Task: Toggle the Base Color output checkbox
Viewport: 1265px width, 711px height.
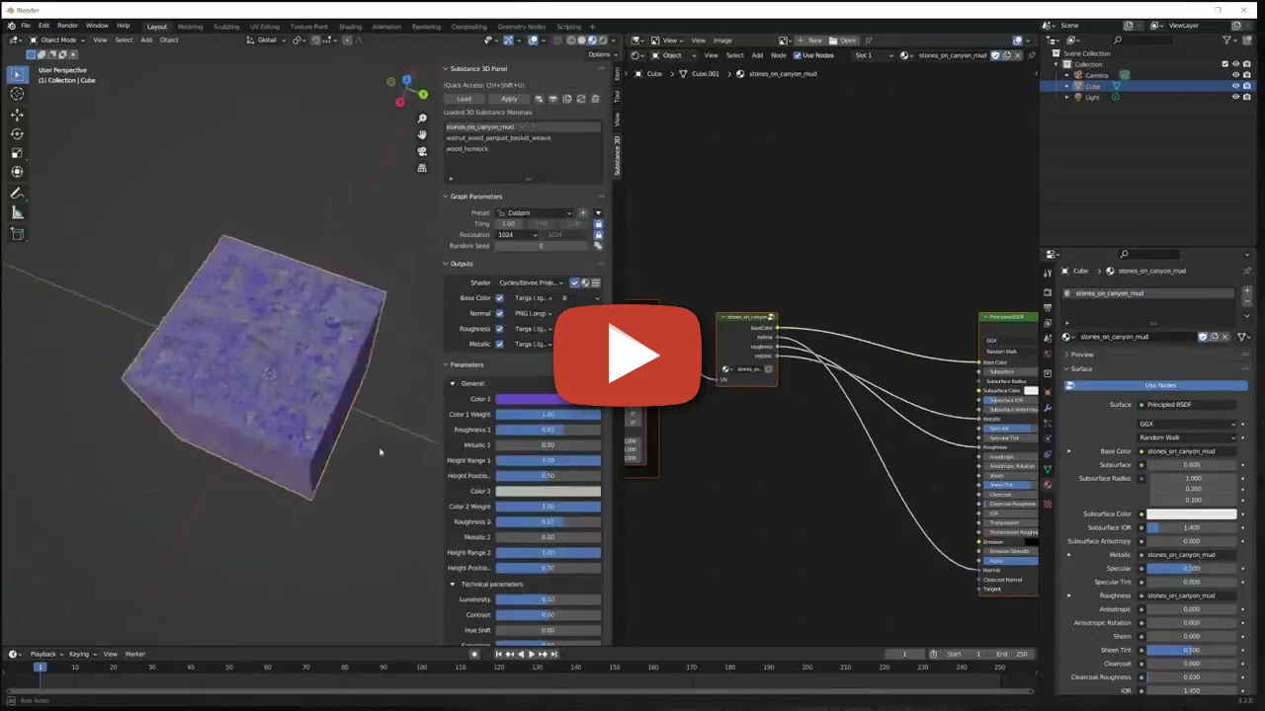Action: click(499, 298)
